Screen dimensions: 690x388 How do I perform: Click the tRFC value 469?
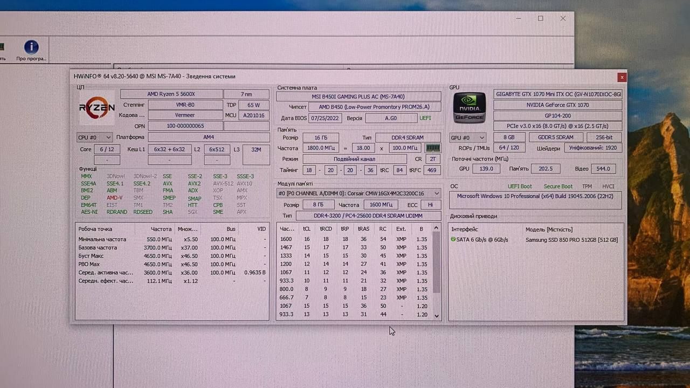click(x=431, y=170)
